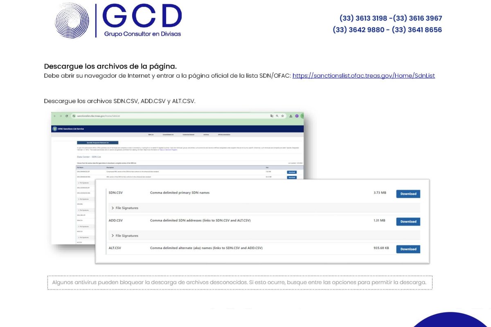Download the ADD.CSV file
The width and height of the screenshot is (491, 327).
tap(408, 222)
